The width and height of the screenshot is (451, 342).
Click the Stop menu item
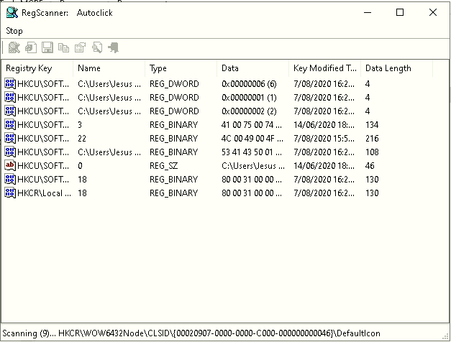click(x=14, y=31)
